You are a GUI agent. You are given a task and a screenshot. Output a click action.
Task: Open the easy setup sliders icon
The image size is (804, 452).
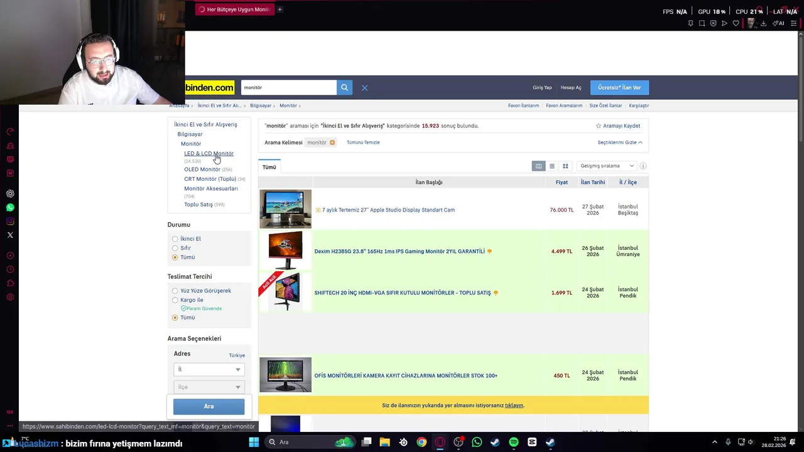793,23
